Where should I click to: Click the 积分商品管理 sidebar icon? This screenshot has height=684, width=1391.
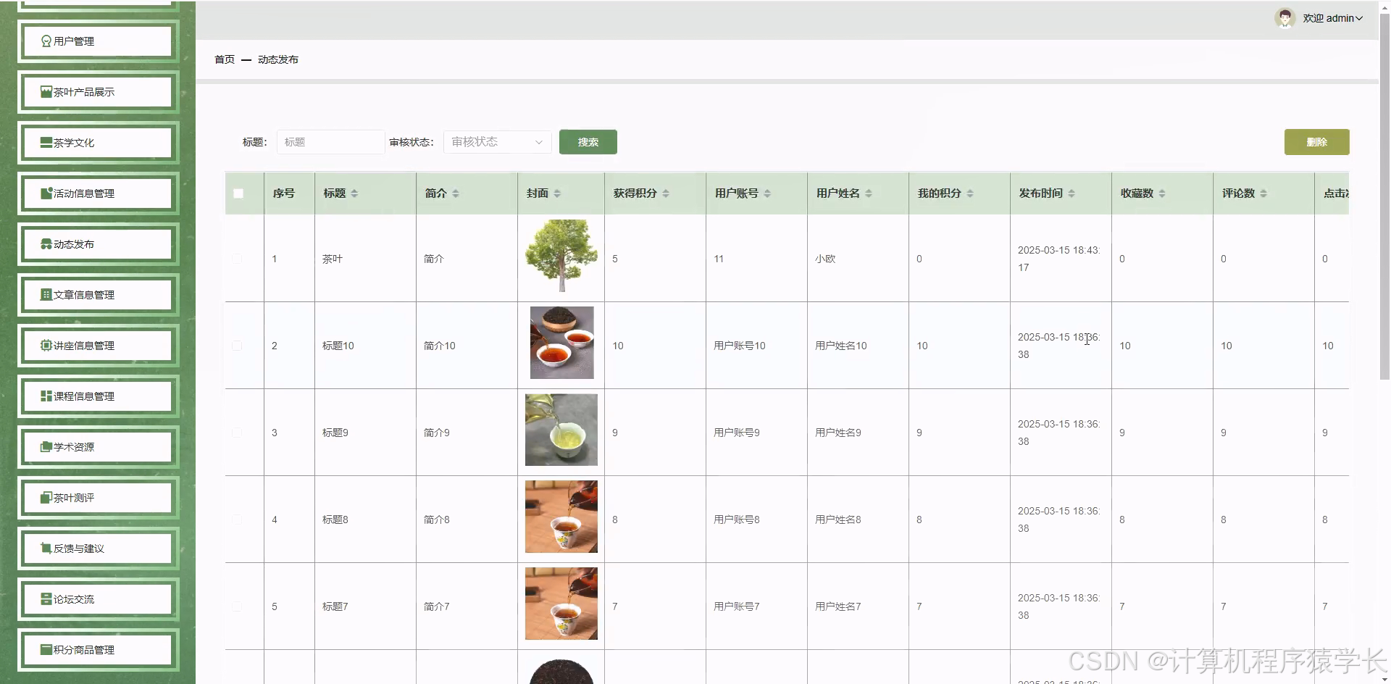[46, 650]
